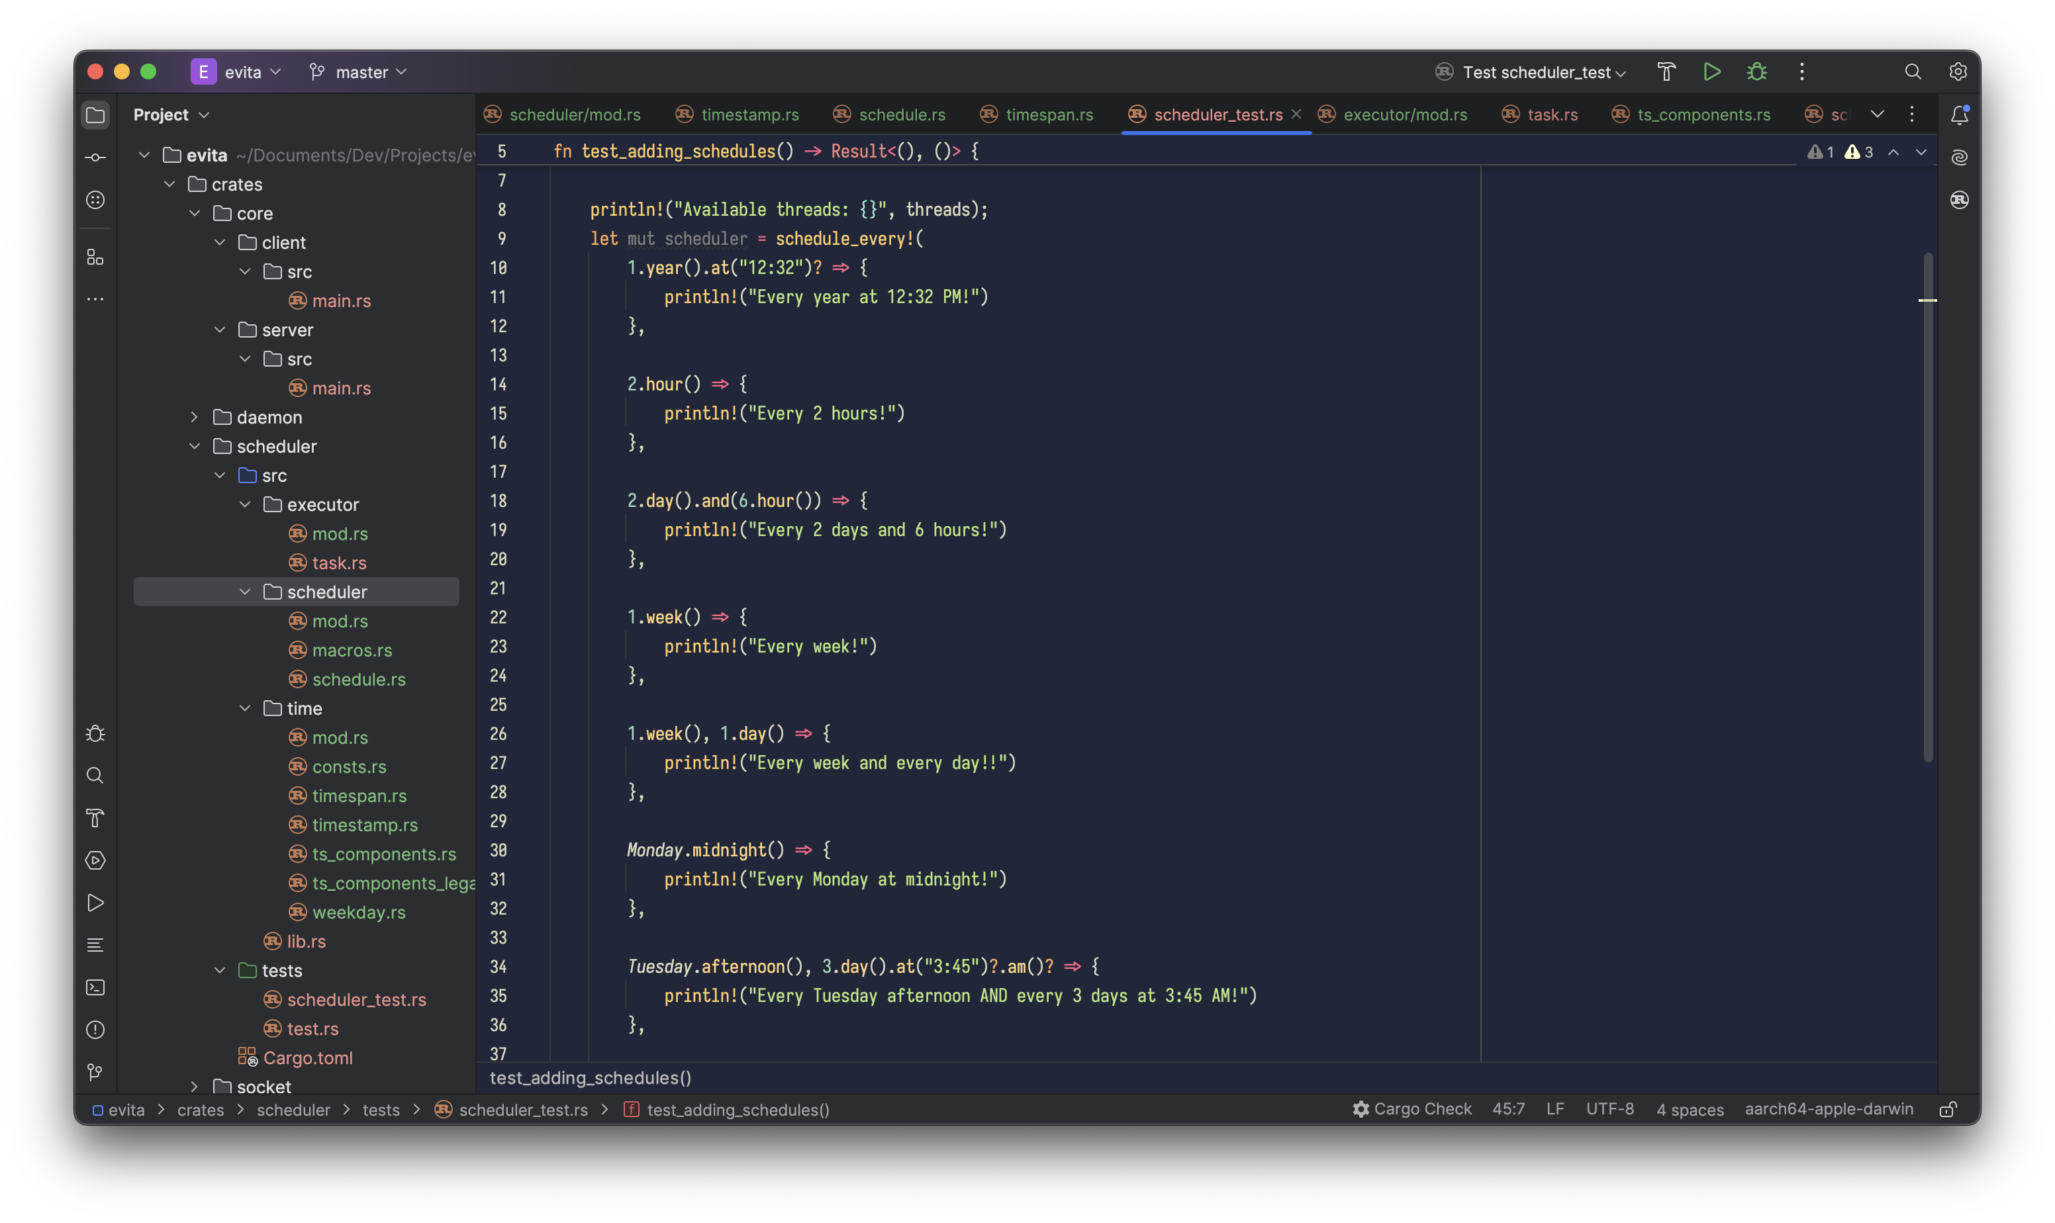Open the AI Assistant spiral icon
The image size is (2055, 1223).
click(x=1960, y=157)
